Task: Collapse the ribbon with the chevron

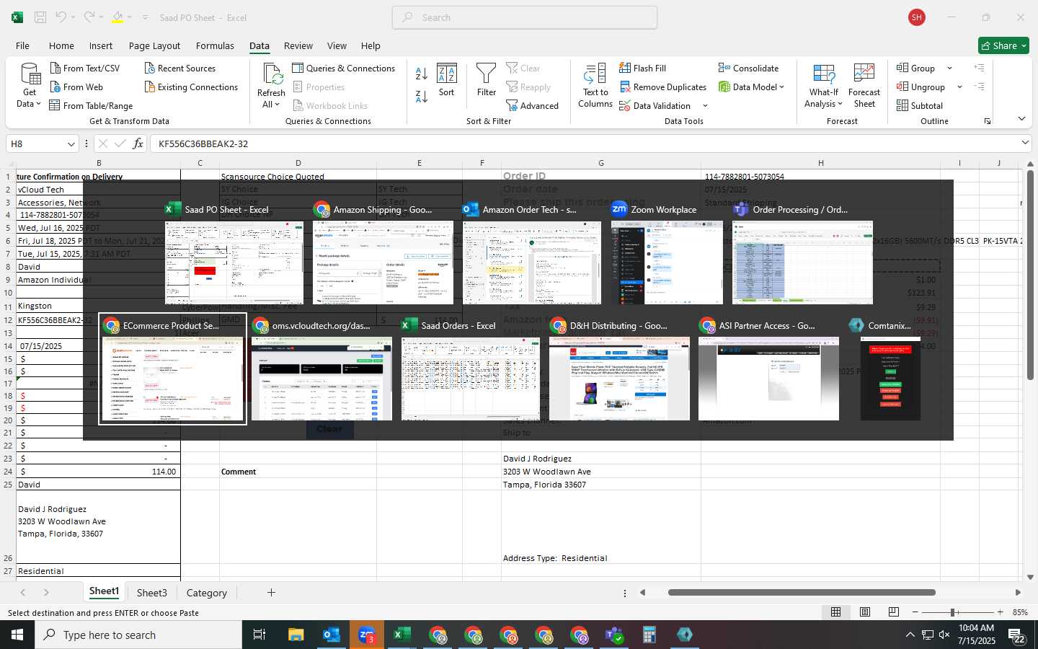Action: (x=1021, y=118)
